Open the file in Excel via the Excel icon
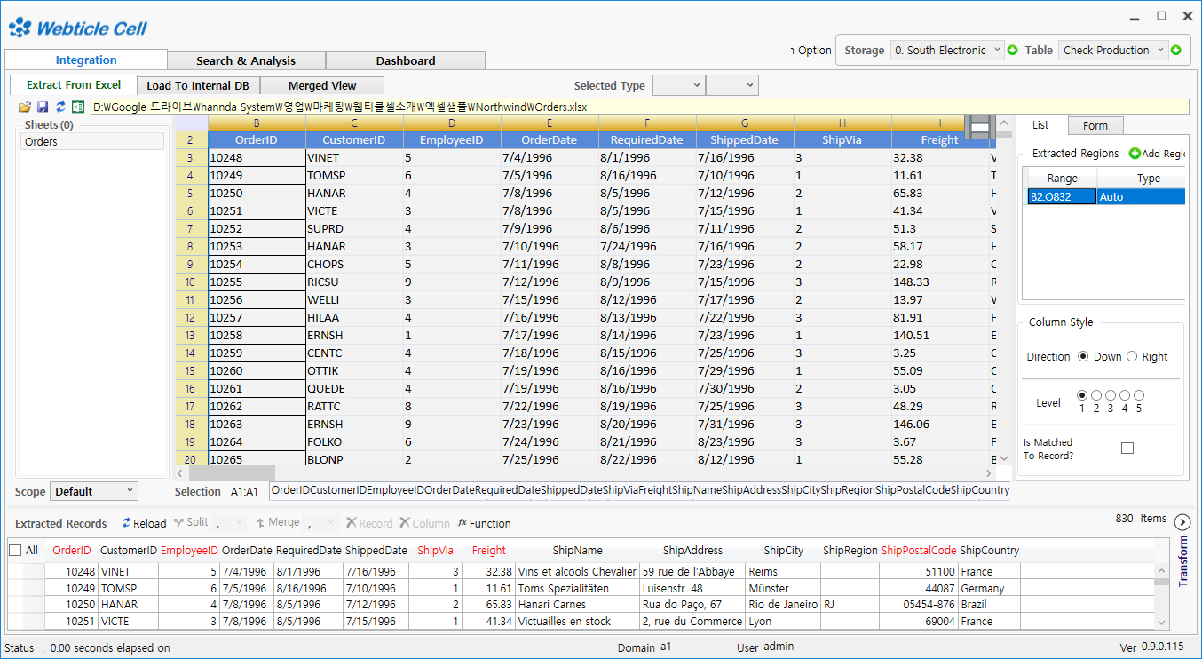Screen dimensions: 1202x659 [x=77, y=106]
